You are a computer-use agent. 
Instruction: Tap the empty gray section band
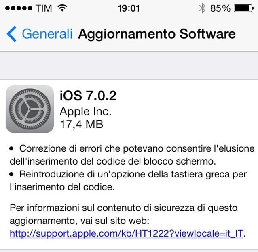129,66
